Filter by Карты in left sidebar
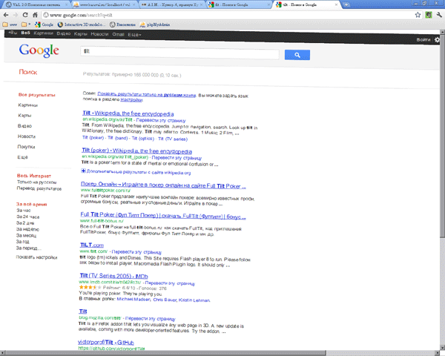Screen dimensions: 445x356 24,116
